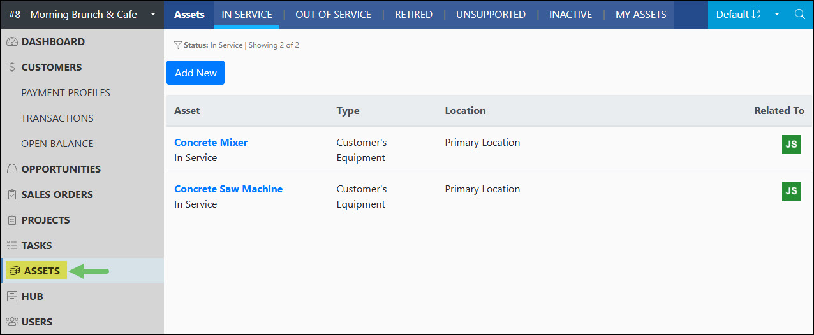The height and width of the screenshot is (335, 814).
Task: Click In Service status under Concrete Saw Machine
Action: tap(195, 204)
